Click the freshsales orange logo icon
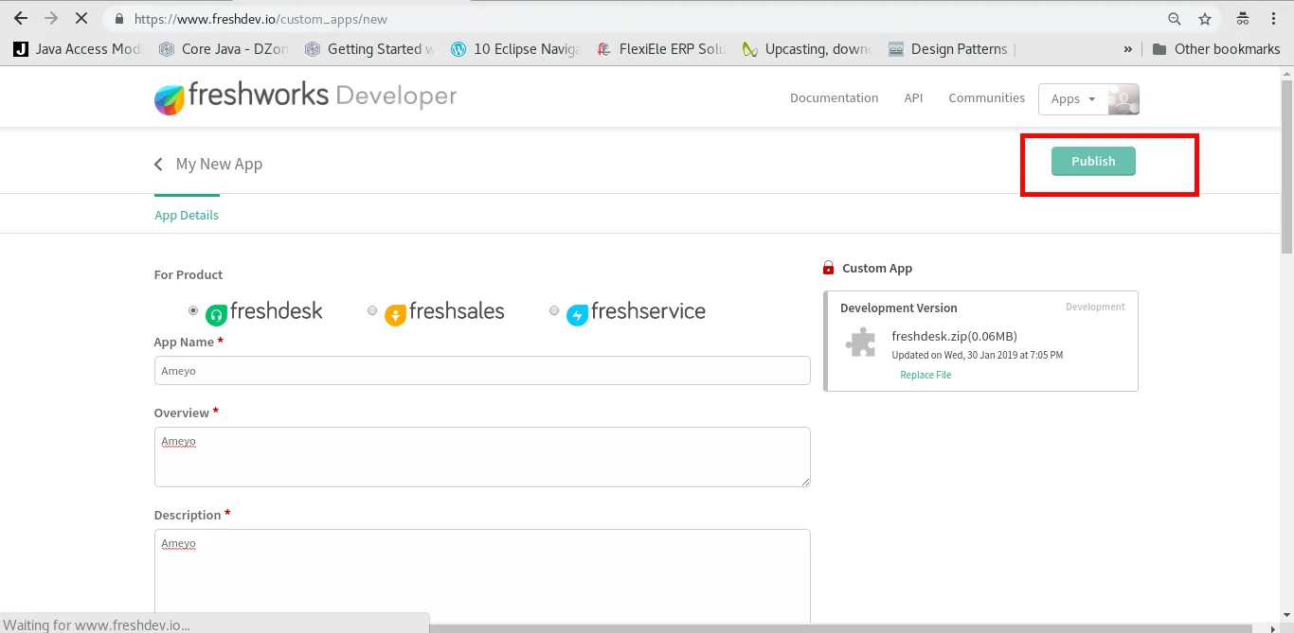The image size is (1294, 633). (x=396, y=315)
